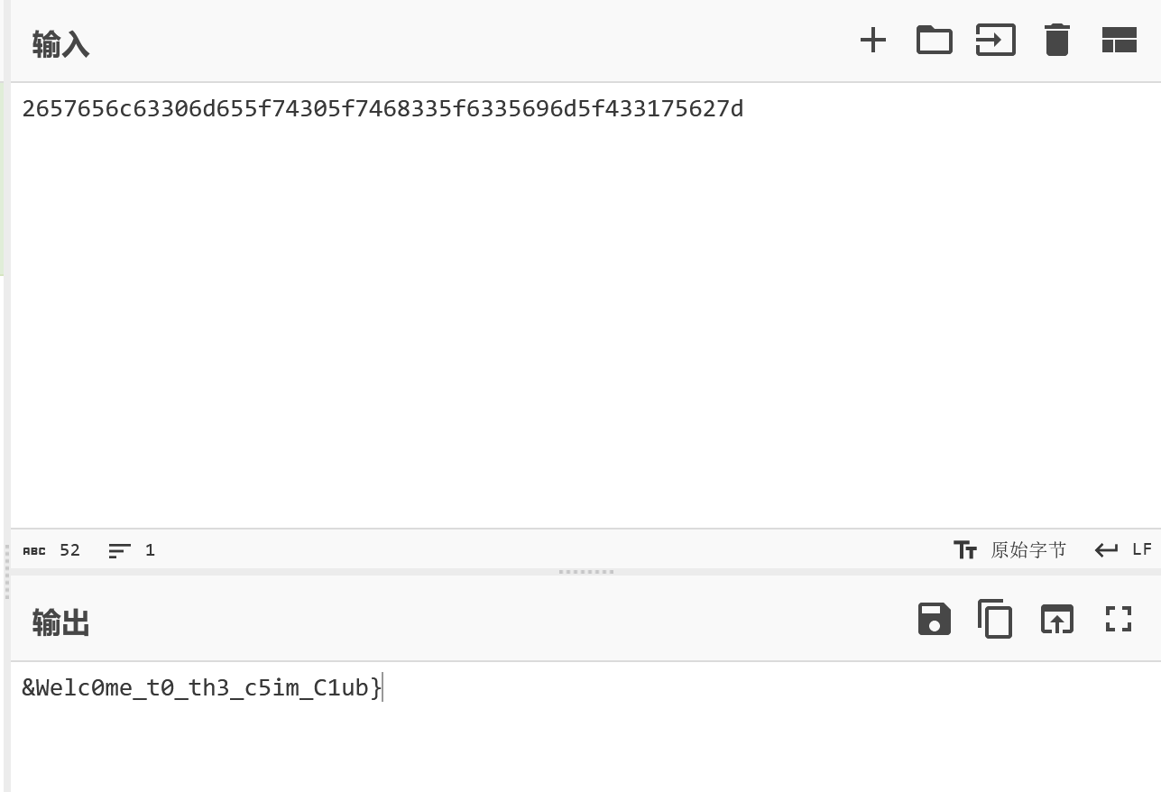Clear input with trash icon
Screen dimensions: 1161x792
pos(1056,41)
